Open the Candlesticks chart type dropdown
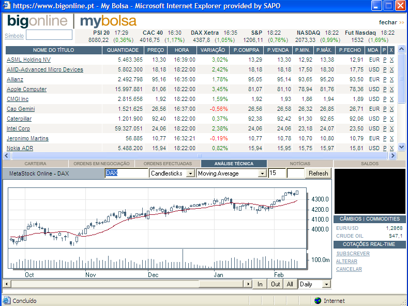This screenshot has height=306, width=408. click(190, 173)
